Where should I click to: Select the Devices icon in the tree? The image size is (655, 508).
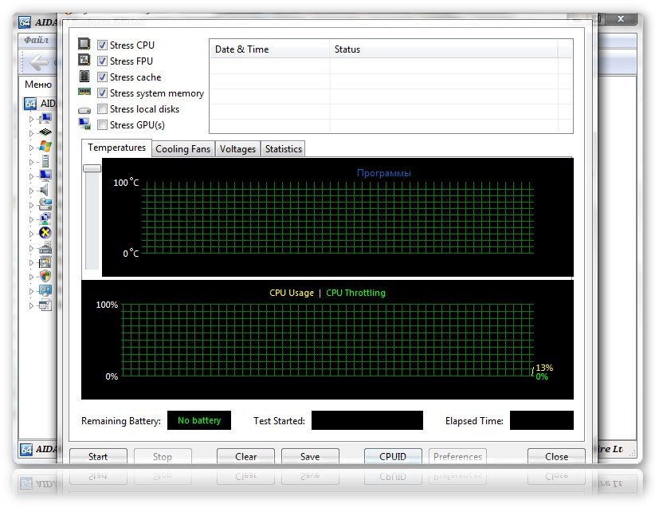click(45, 247)
